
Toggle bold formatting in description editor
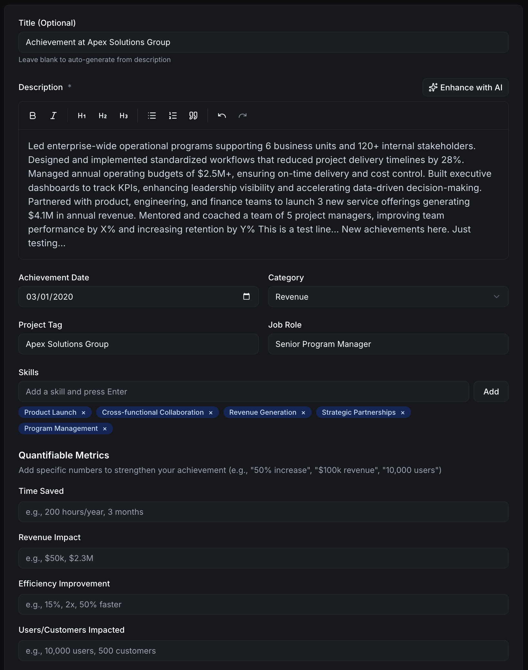[x=32, y=116]
